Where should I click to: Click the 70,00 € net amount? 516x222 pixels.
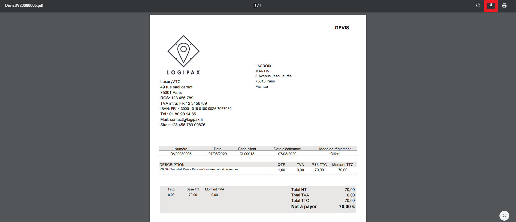tap(346, 206)
